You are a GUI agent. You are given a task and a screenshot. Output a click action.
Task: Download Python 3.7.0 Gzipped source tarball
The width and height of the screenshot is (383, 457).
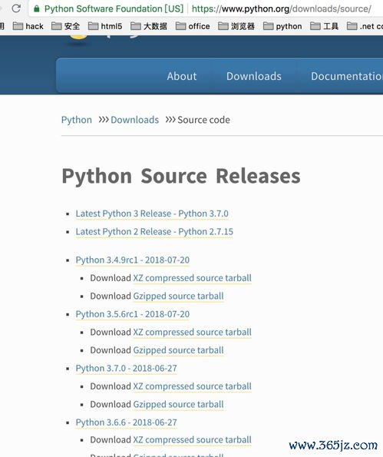click(x=178, y=404)
